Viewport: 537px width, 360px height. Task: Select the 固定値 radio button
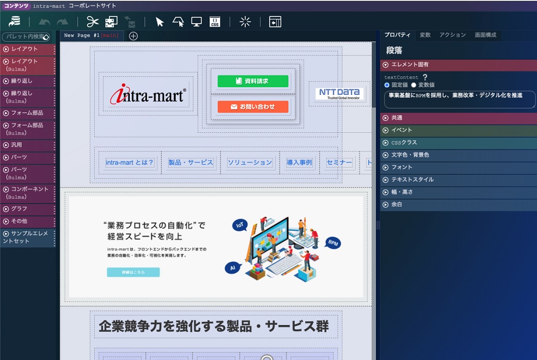click(x=387, y=85)
